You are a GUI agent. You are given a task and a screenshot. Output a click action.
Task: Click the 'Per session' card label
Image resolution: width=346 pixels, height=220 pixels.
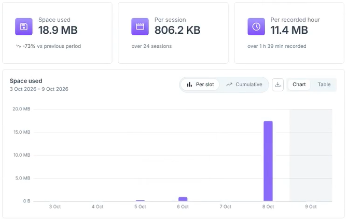pyautogui.click(x=170, y=20)
